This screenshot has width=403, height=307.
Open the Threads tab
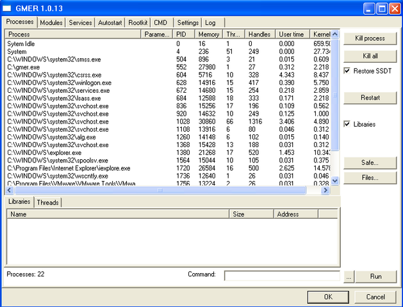point(48,202)
